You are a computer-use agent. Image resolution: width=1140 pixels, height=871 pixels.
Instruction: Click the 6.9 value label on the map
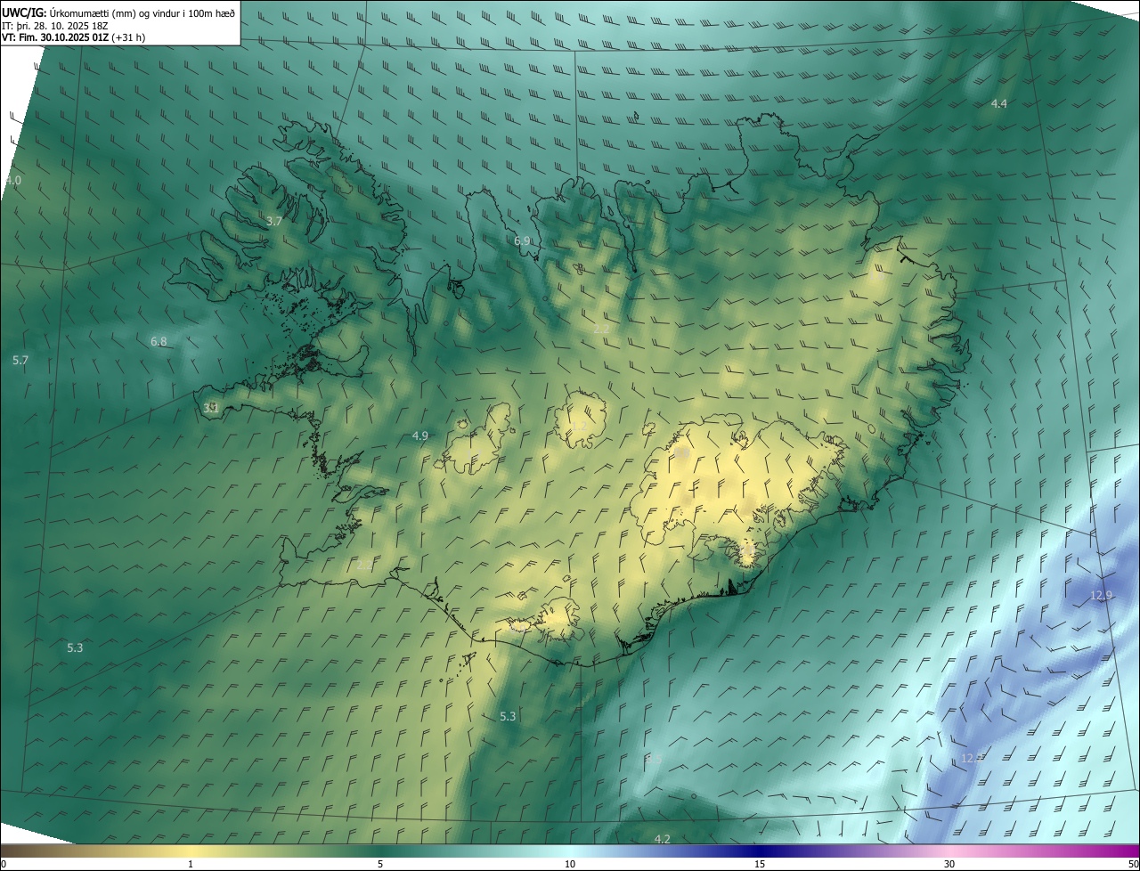522,241
